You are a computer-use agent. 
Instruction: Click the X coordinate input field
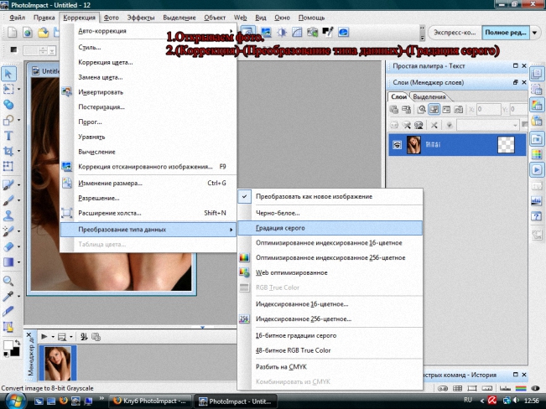(x=488, y=110)
